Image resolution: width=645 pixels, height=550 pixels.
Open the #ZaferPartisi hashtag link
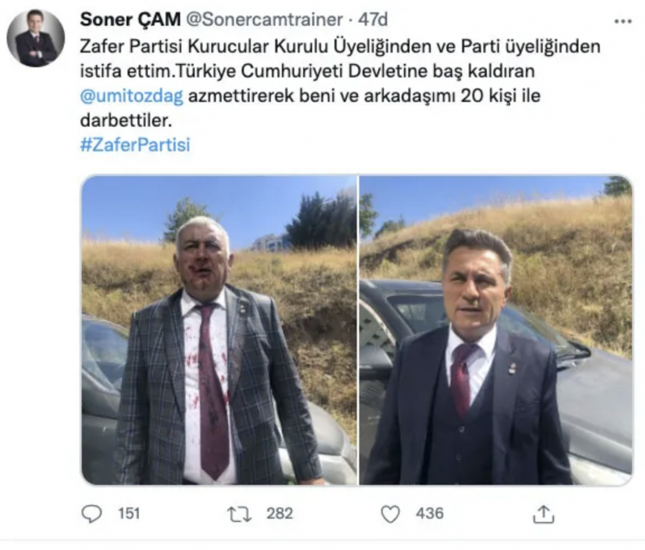click(x=135, y=145)
